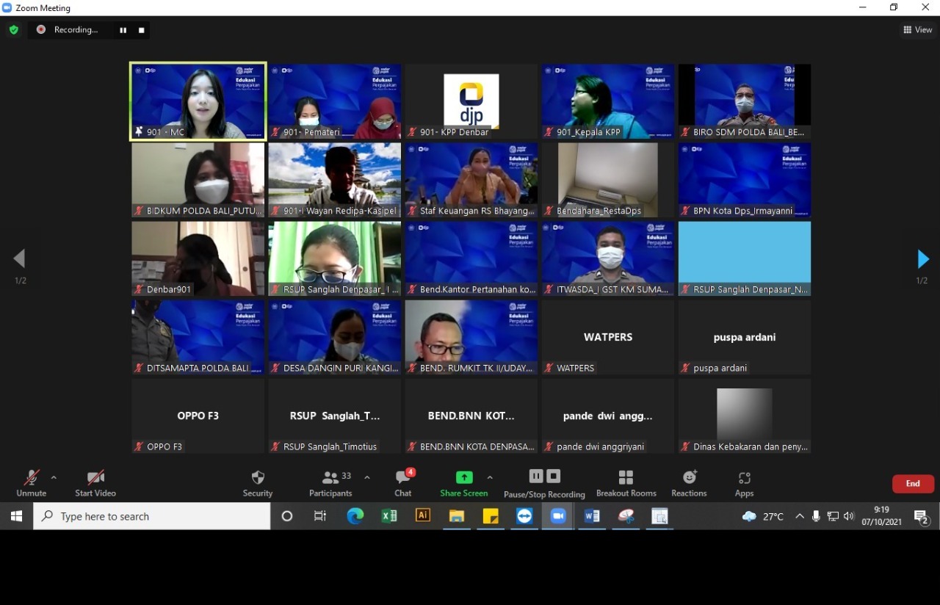Open the Reactions menu
This screenshot has width=940, height=605.
point(689,478)
